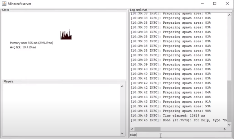Click the Players list scroll up arrow
Viewport: 234px width, 139px height.
pyautogui.click(x=122, y=86)
